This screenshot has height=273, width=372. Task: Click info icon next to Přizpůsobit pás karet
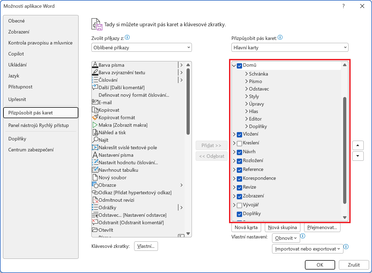280,37
